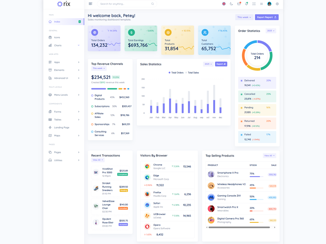The image size is (326, 244).
Task: Open the This week dropdown beside Export Report
Action: coord(244,17)
